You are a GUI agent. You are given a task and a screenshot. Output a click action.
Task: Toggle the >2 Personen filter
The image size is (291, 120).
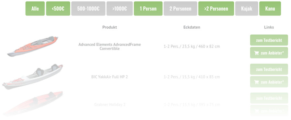click(x=216, y=8)
